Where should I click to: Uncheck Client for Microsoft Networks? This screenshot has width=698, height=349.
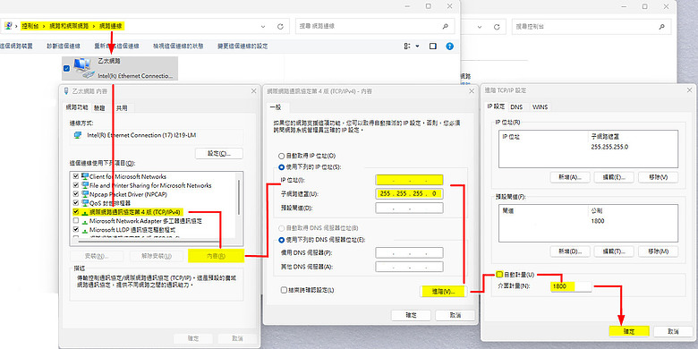[76, 176]
